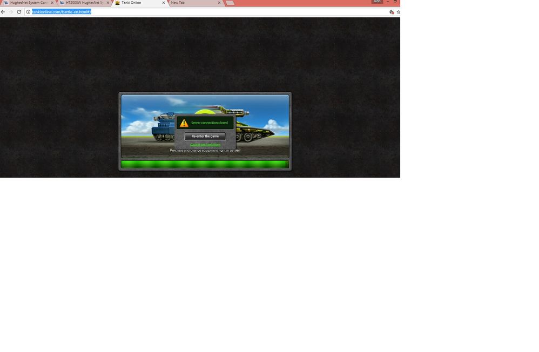Click the yellow warning triangle icon
Screen dimensions: 539x352
point(184,123)
